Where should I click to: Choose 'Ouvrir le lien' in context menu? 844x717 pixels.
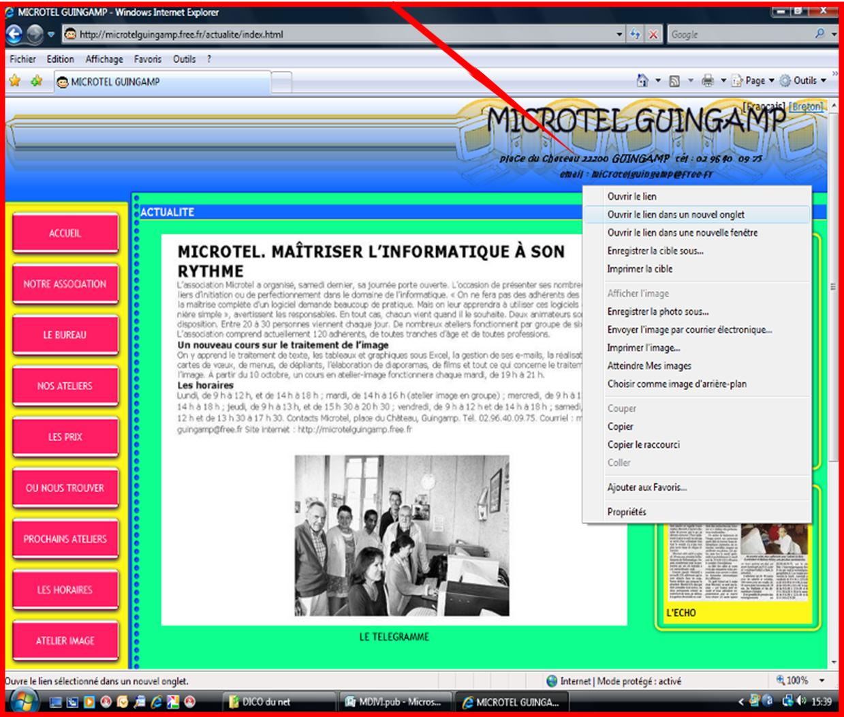coord(697,196)
